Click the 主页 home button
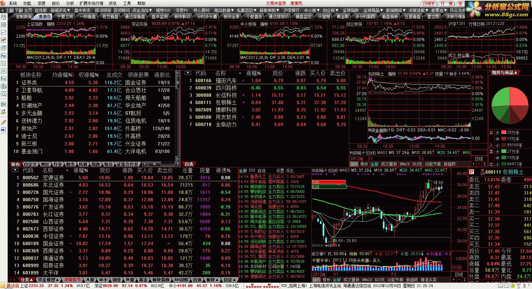Screen dimensions: 532x289 [28, 10]
